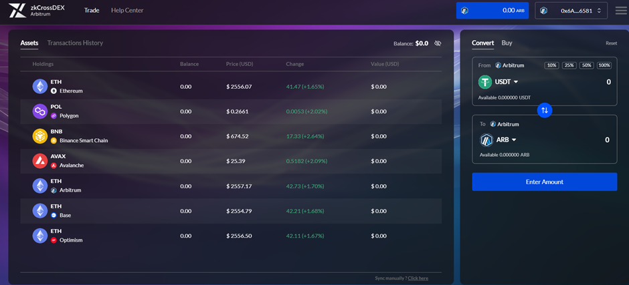629x285 pixels.
Task: Click the BNB coin icon
Action: [39, 136]
